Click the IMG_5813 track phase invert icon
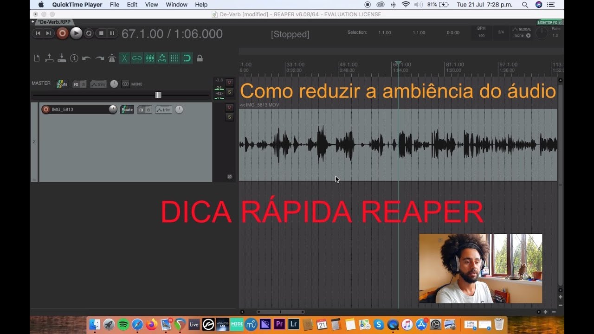The width and height of the screenshot is (594, 334). (x=229, y=177)
